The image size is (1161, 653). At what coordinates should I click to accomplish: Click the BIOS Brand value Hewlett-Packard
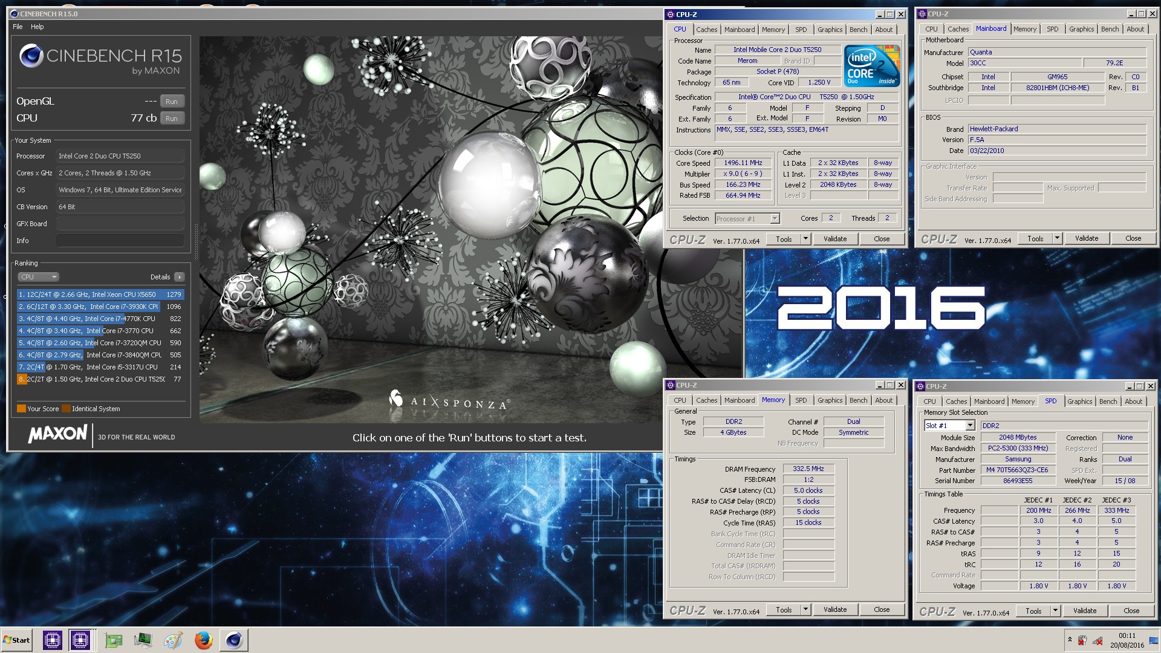[x=1057, y=129]
